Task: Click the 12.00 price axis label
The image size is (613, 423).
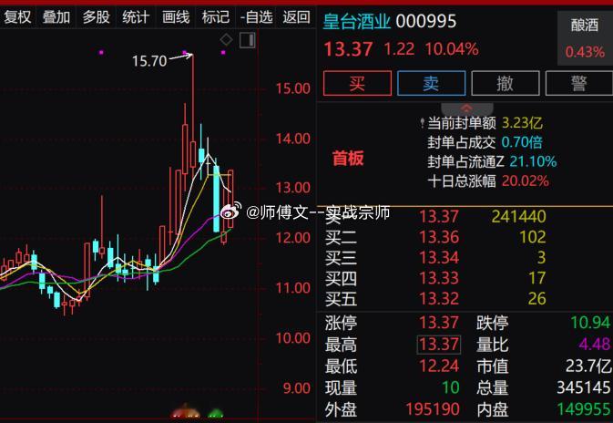Action: pos(292,238)
